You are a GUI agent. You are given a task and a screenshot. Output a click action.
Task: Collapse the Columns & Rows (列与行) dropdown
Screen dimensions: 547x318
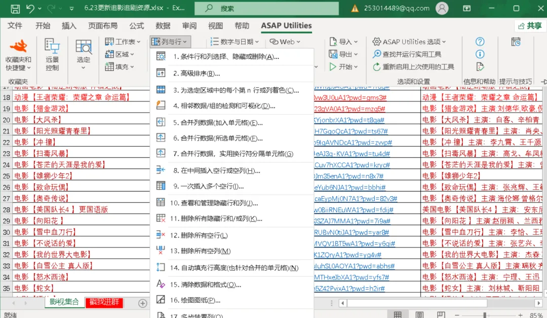coord(170,42)
